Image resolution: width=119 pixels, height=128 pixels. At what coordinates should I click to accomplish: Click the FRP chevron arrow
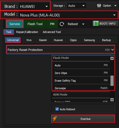pyautogui.click(x=113, y=50)
